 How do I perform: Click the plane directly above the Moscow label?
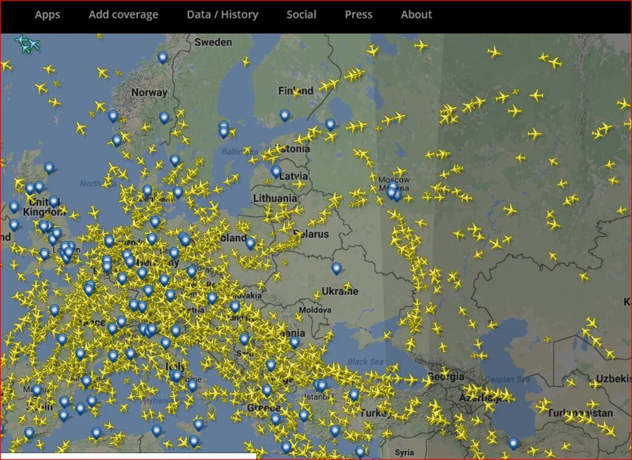coord(399,171)
